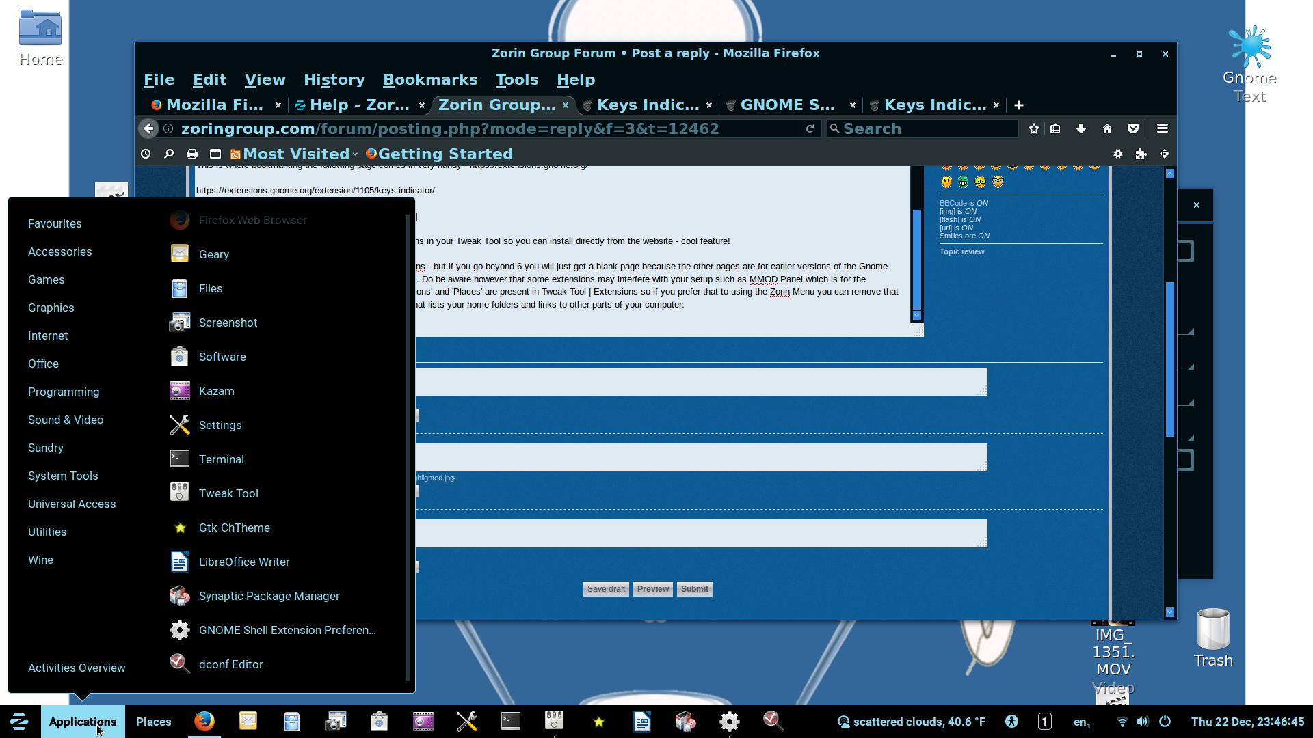Viewport: 1313px width, 738px height.
Task: Open the keyboard layout 'en' indicator
Action: (x=1081, y=722)
